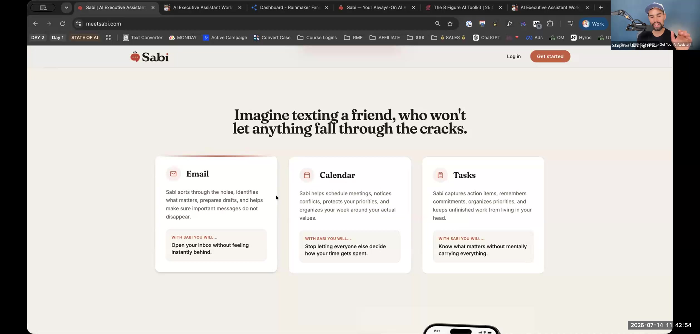Click 'Stop letting everyone else decide' text
700x334 pixels.
[x=345, y=247]
